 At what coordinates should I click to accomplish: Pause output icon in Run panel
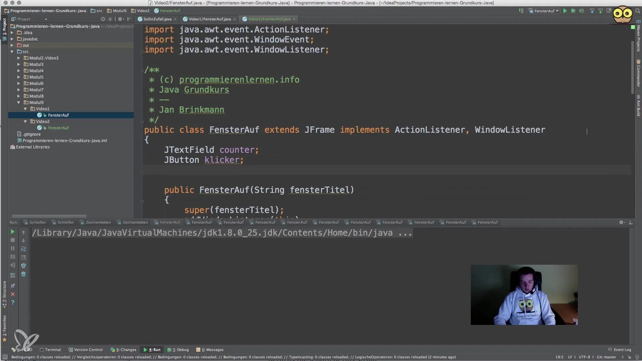pyautogui.click(x=12, y=248)
